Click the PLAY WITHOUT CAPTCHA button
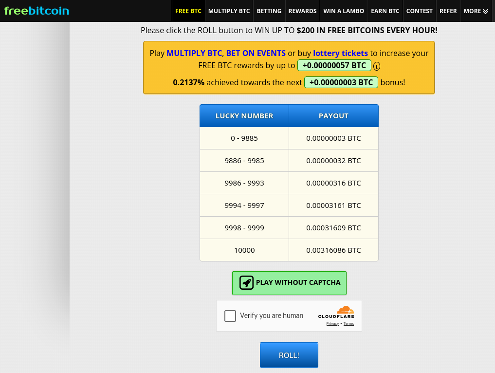 pyautogui.click(x=289, y=283)
